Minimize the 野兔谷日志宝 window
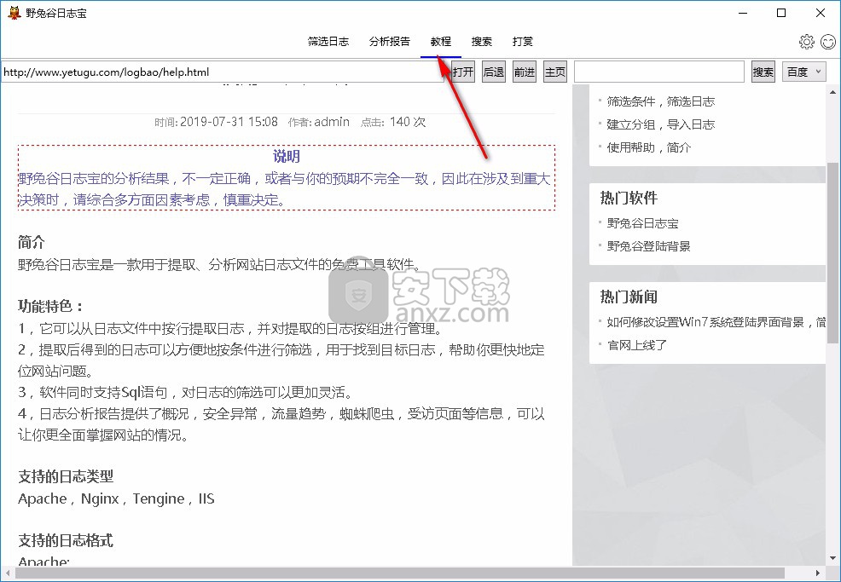 click(x=743, y=13)
